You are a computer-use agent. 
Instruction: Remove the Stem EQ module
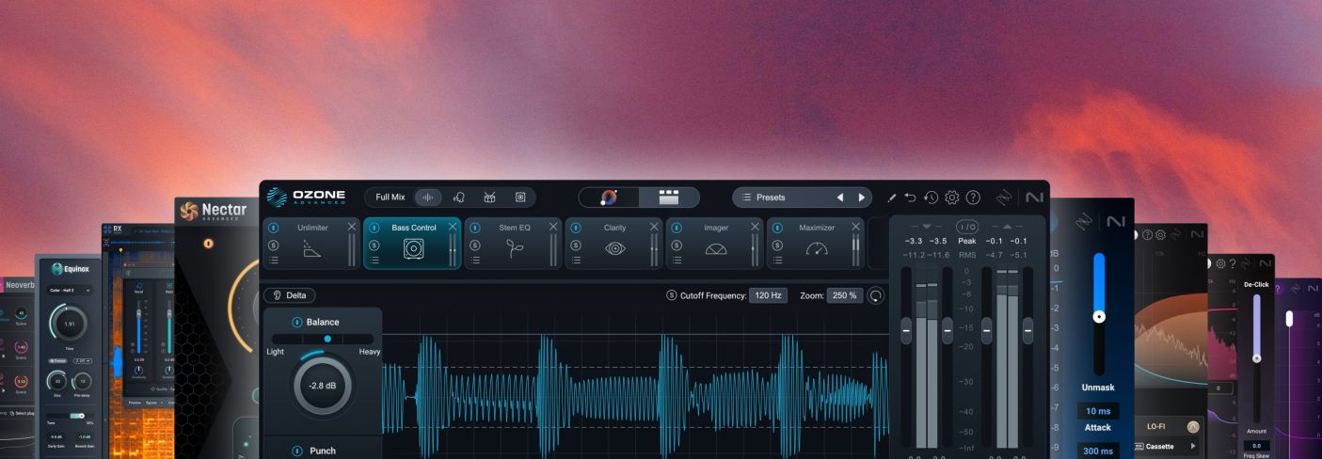553,227
